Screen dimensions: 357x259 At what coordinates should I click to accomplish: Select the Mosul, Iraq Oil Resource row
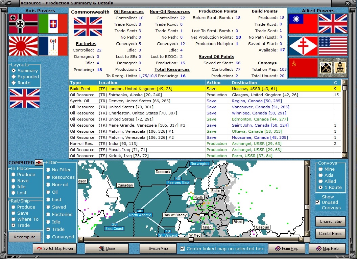[x=205, y=150]
